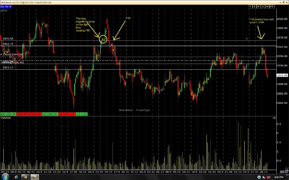Viewport: 289px width, 180px height.
Task: Open the Windows Start menu
Action: (5, 177)
